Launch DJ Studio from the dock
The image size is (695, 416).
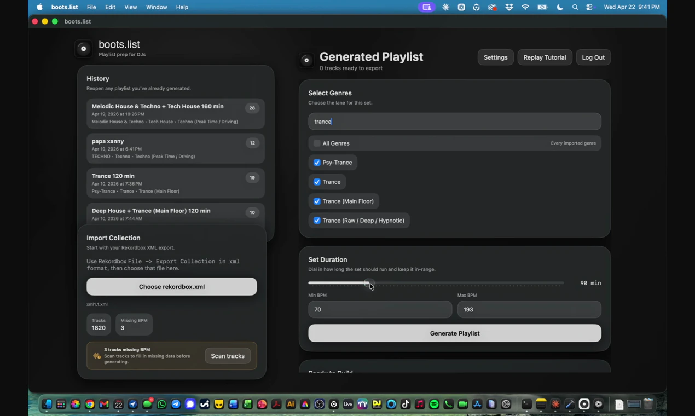[377, 404]
